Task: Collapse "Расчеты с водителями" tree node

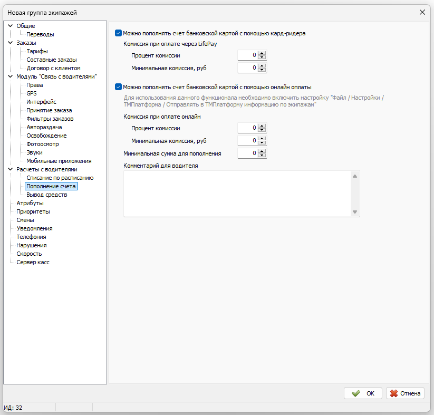Action: (10, 169)
